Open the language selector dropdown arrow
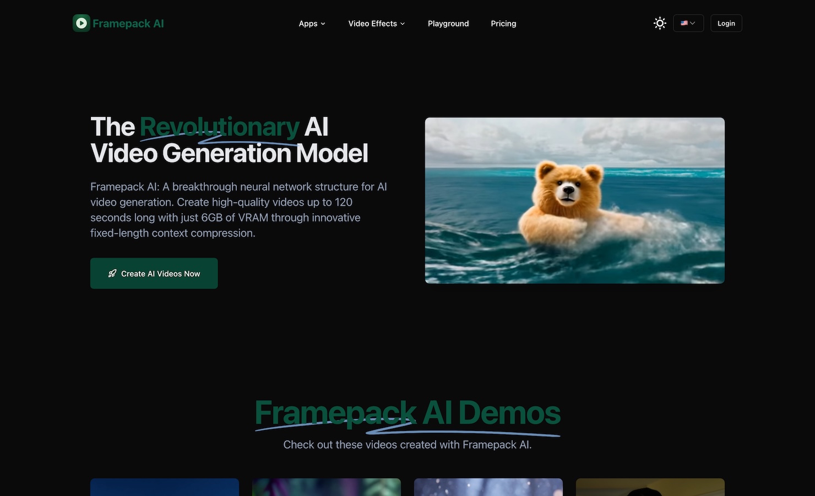This screenshot has width=815, height=496. point(693,23)
